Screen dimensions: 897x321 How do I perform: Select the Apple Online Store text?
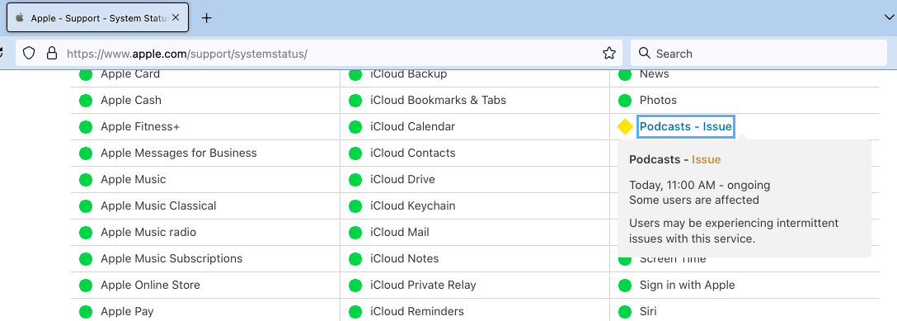coord(150,285)
